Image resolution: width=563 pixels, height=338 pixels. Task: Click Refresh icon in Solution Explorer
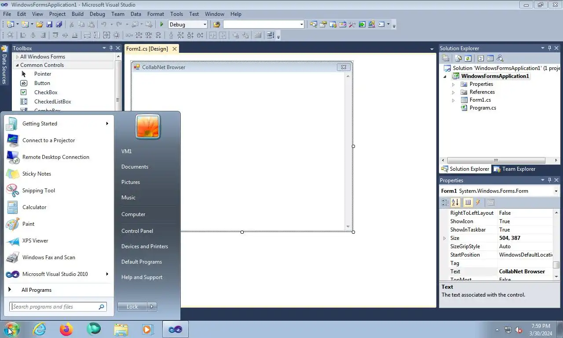[x=468, y=58]
